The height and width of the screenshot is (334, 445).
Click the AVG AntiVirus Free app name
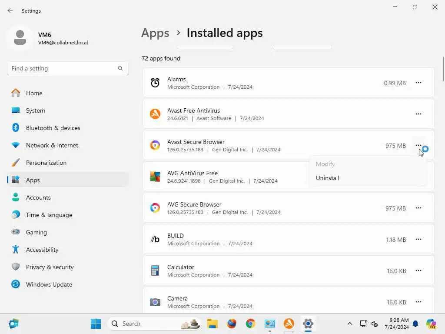pos(193,173)
